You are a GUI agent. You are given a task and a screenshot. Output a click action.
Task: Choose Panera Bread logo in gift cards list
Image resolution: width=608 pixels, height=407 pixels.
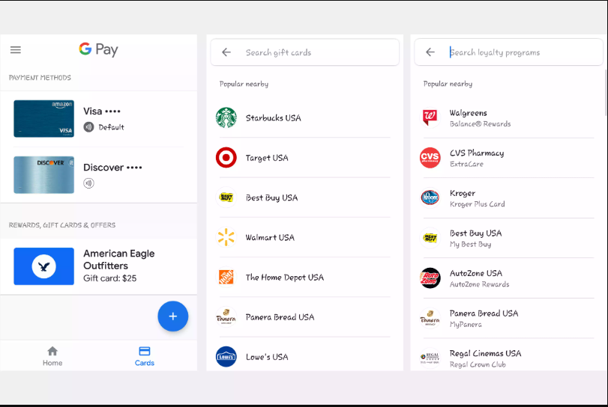tap(226, 317)
